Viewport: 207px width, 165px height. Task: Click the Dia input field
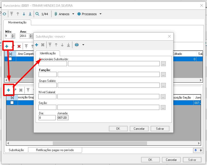[x=47, y=118]
